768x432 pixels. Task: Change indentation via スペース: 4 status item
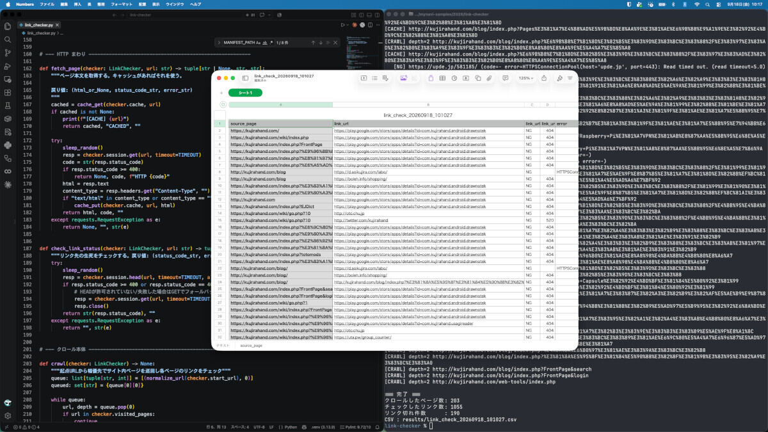[x=239, y=427]
